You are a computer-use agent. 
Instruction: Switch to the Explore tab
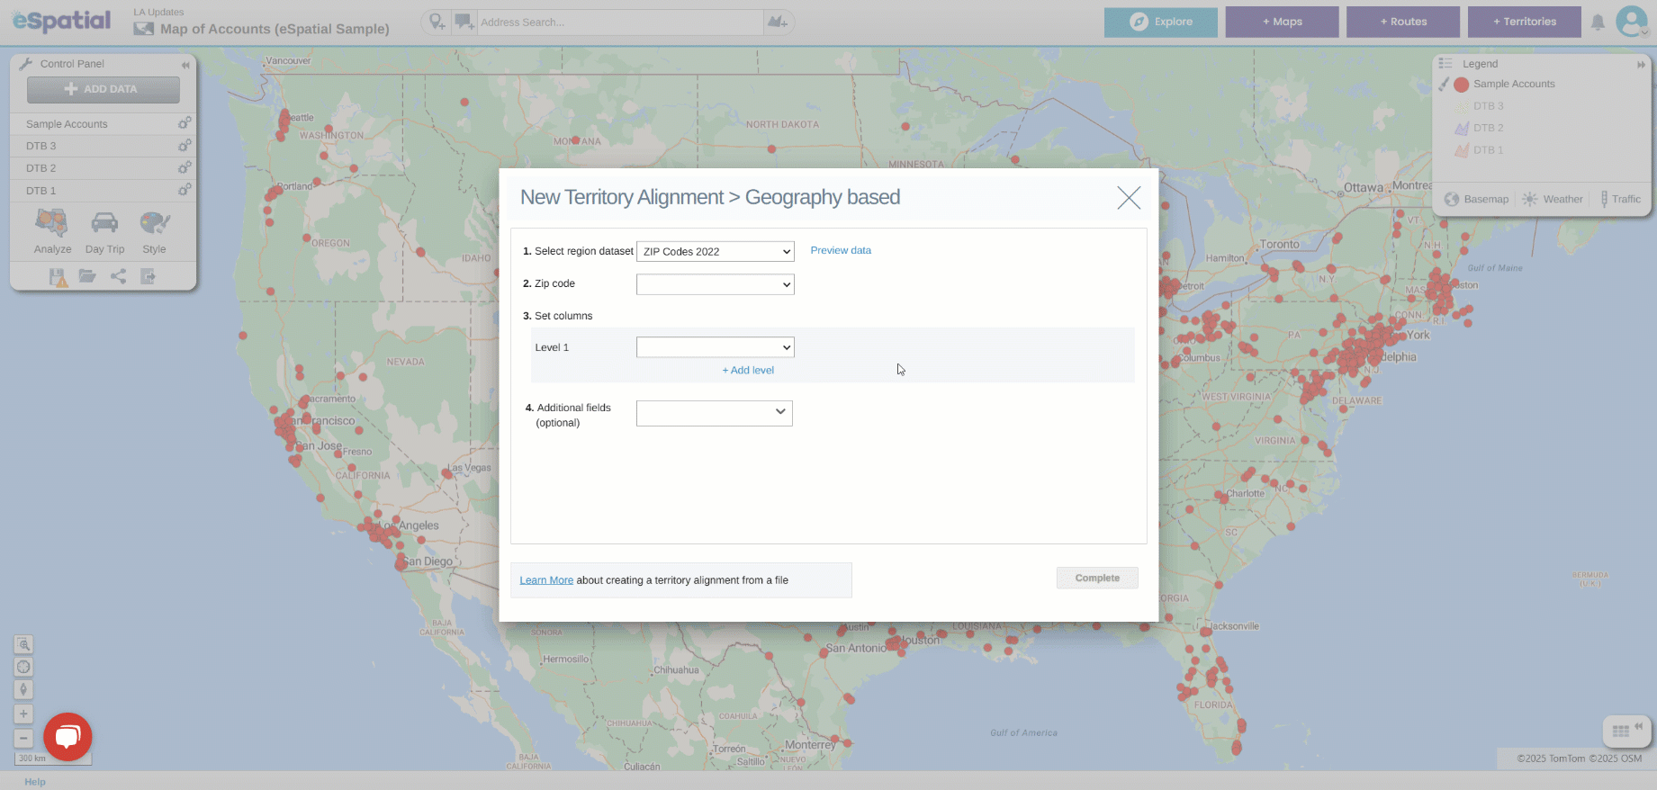coord(1161,22)
